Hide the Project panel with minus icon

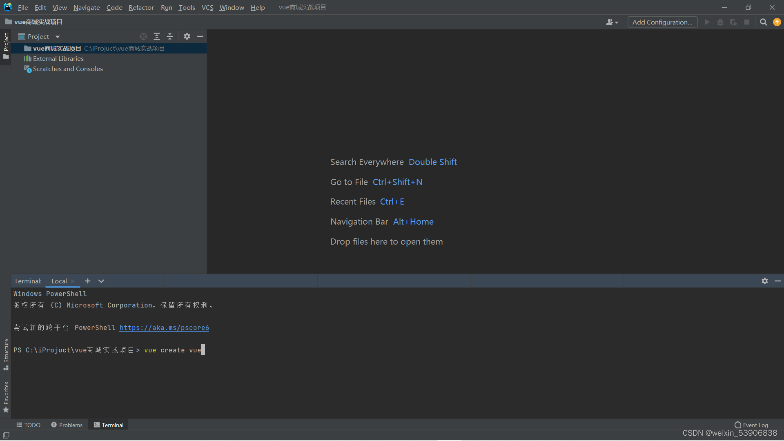pos(200,36)
